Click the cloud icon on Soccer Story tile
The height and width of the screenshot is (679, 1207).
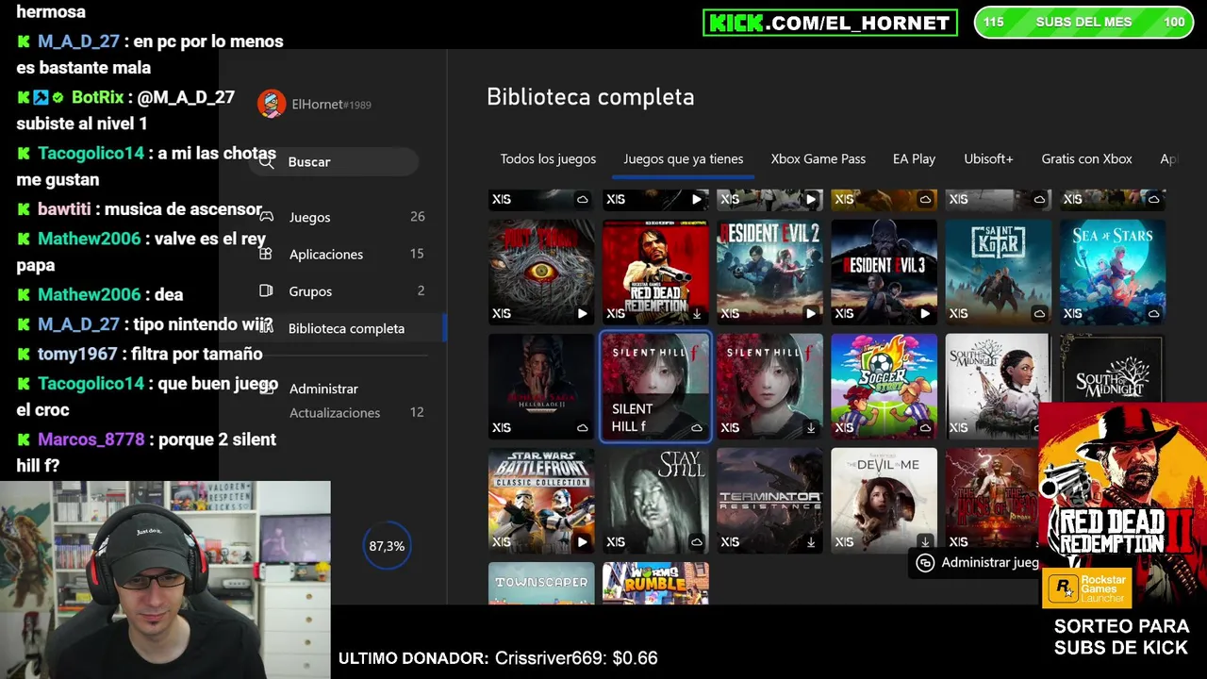[x=925, y=427]
